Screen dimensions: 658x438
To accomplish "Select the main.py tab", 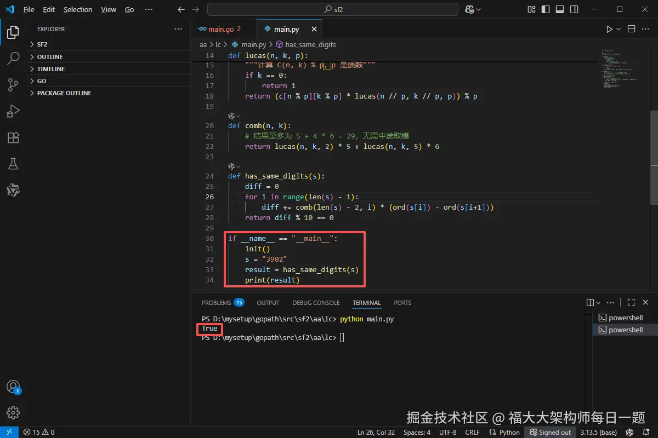I will (x=290, y=29).
